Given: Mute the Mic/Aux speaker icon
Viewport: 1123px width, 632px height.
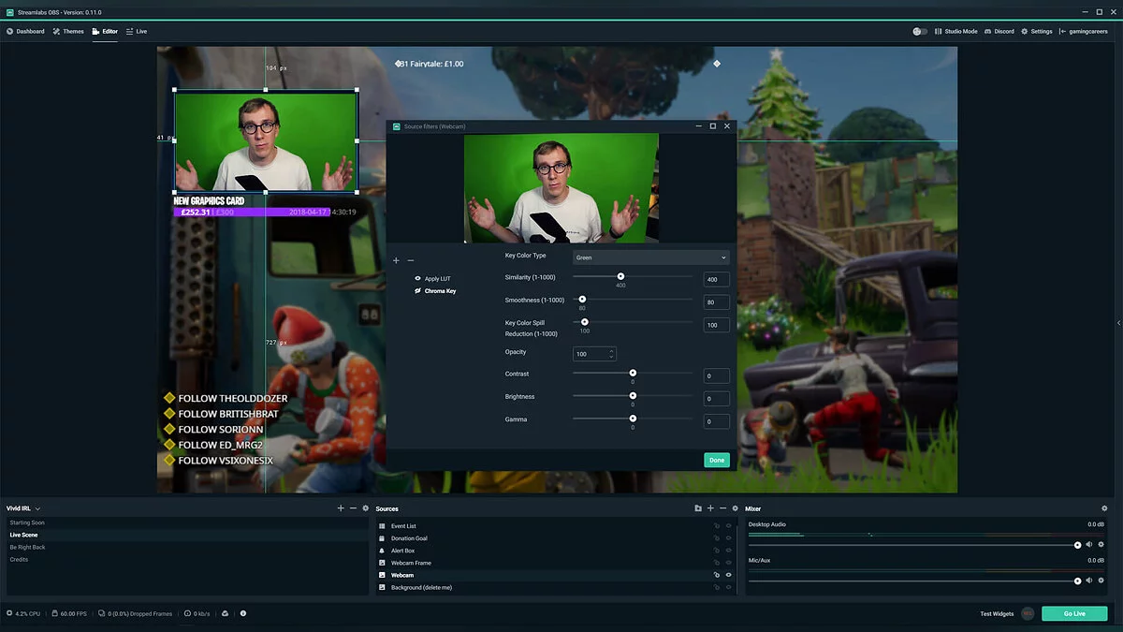Looking at the screenshot, I should click(x=1089, y=581).
